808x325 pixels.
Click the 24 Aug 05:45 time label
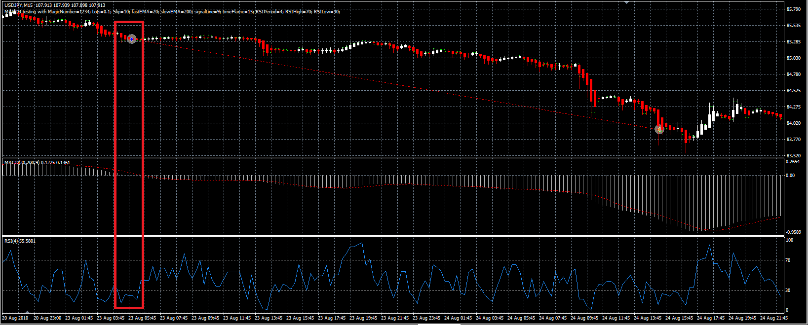coord(521,318)
